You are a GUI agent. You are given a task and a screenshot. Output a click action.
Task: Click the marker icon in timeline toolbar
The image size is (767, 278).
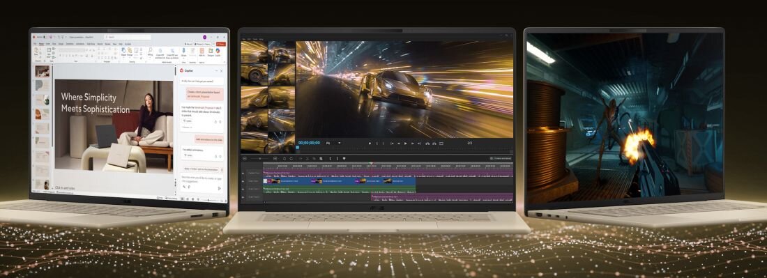click(x=344, y=158)
